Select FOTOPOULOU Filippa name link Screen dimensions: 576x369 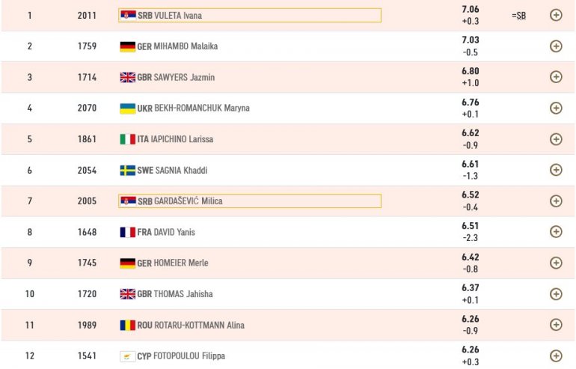(x=189, y=356)
